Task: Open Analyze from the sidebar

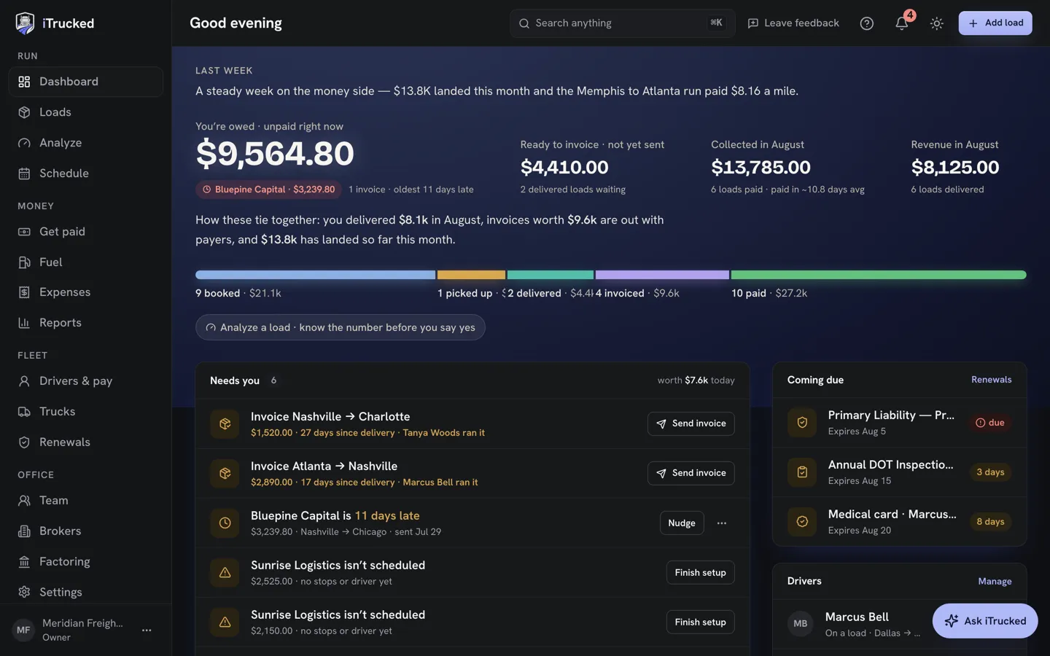Action: coord(85,143)
